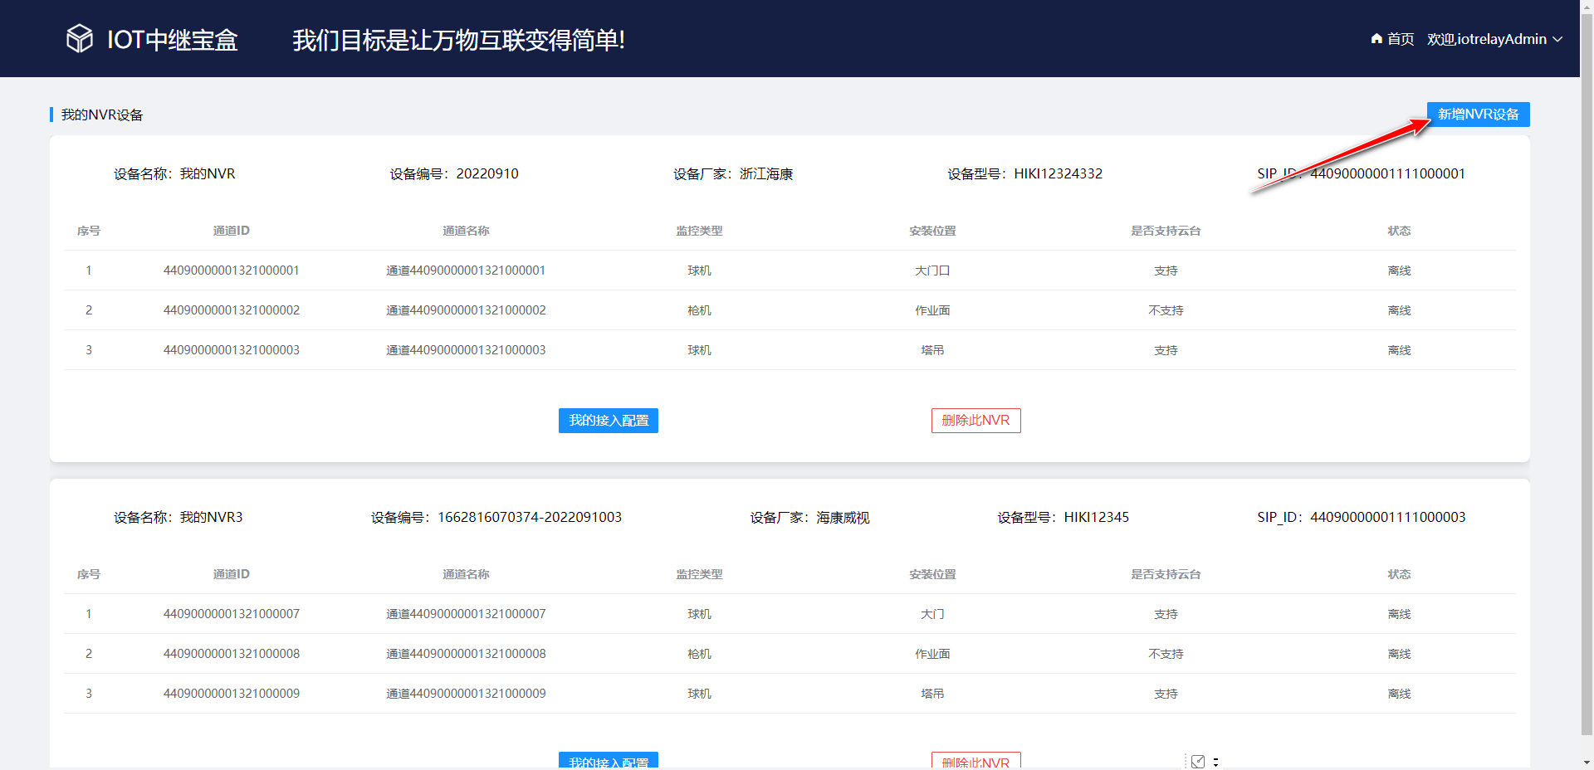This screenshot has height=770, width=1594.
Task: Click the scrollbar down arrow
Action: [1587, 763]
